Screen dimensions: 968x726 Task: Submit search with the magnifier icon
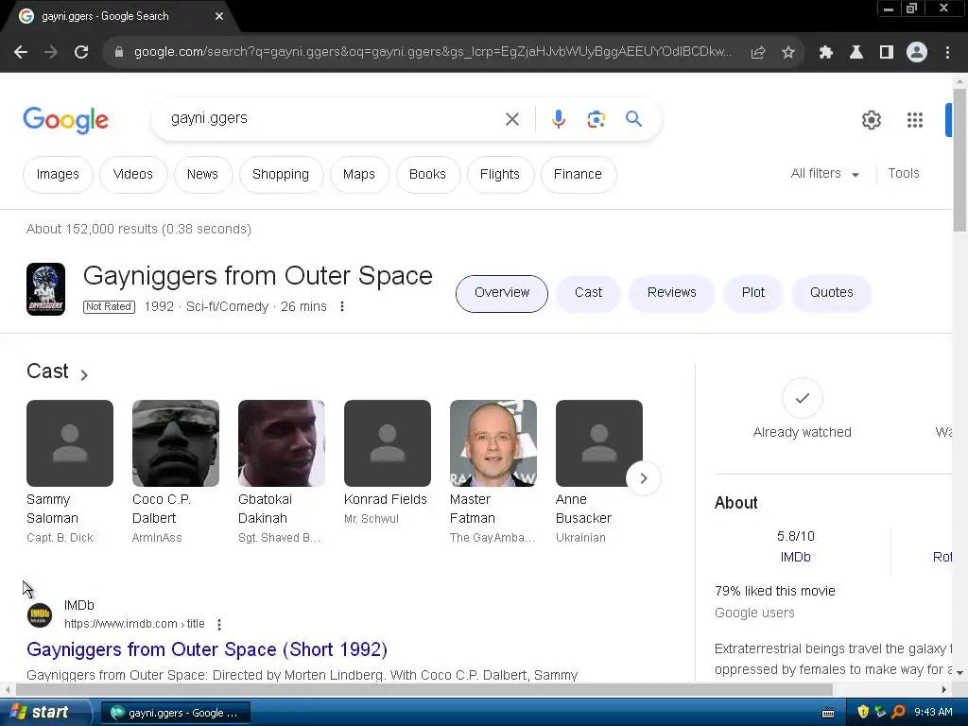tap(634, 118)
